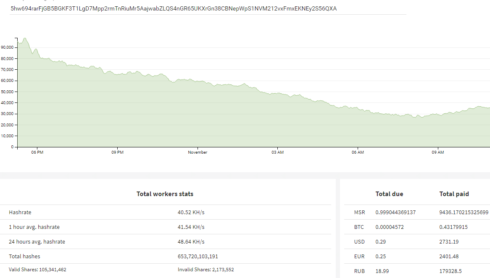490x278 pixels.
Task: Click the 90,000 value on hashrate axis
Action: (x=7, y=47)
